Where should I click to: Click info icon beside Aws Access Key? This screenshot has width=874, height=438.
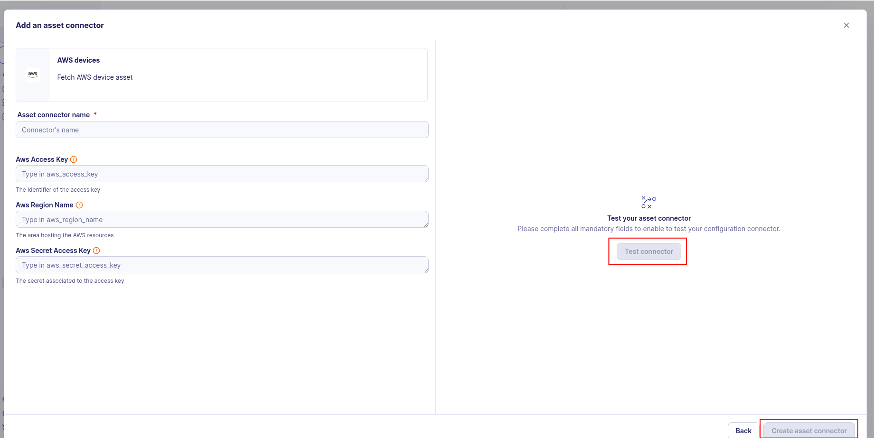click(x=74, y=159)
